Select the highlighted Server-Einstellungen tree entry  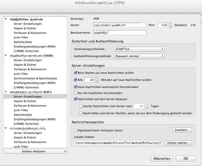28,97
